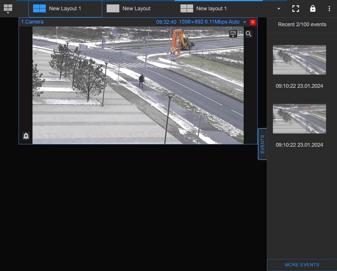
Task: Click the save frame icon on video
Action: (x=233, y=34)
